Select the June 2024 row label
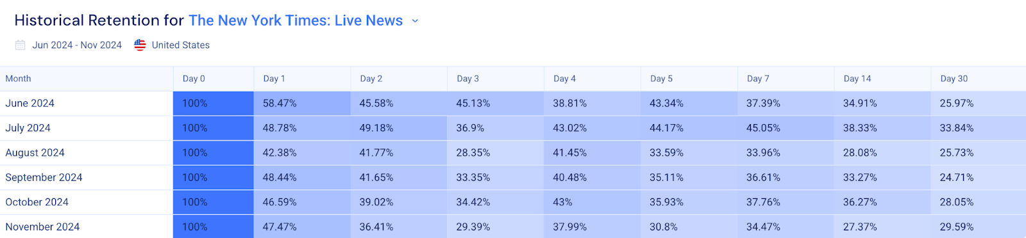Image resolution: width=1026 pixels, height=238 pixels. [29, 103]
